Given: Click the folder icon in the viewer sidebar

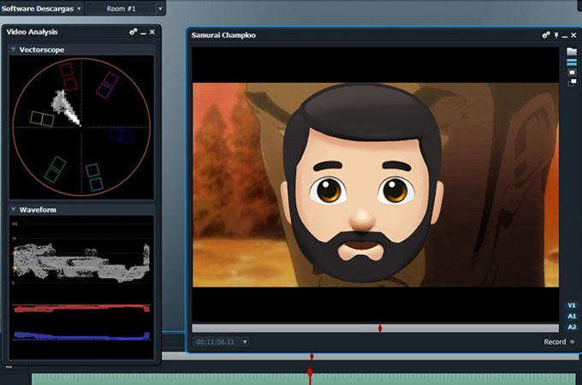Looking at the screenshot, I should [572, 52].
